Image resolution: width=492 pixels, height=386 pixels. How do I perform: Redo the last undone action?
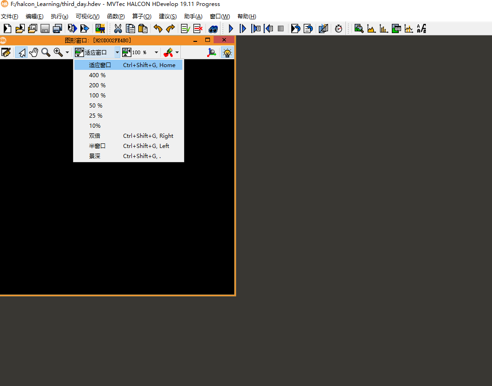(170, 28)
